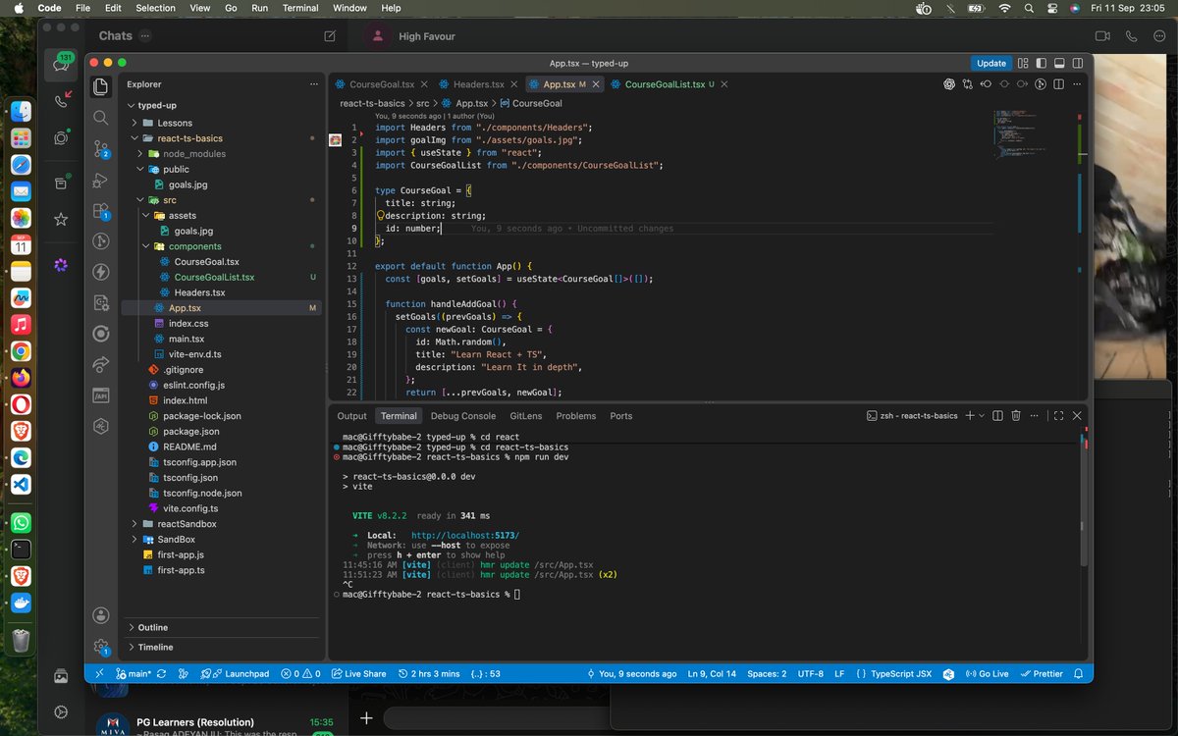The width and height of the screenshot is (1178, 736).
Task: Open the Terminal menu in menu bar
Action: [x=300, y=8]
